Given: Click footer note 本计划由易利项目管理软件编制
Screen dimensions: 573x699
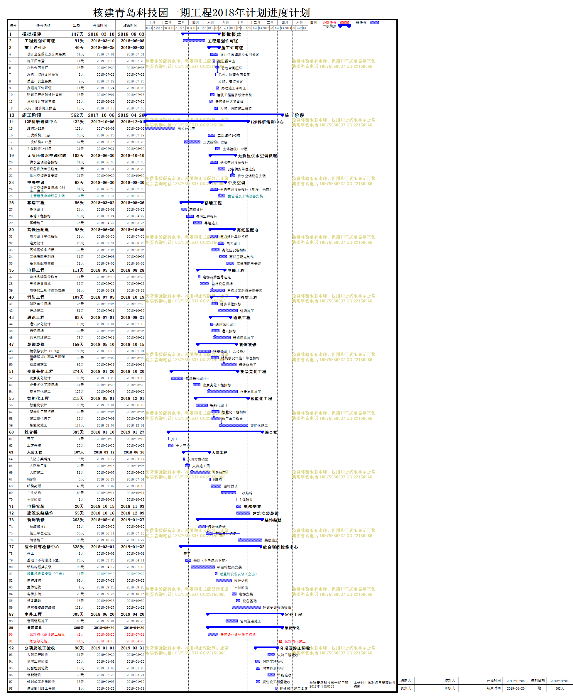Looking at the screenshot, I should tap(374, 684).
